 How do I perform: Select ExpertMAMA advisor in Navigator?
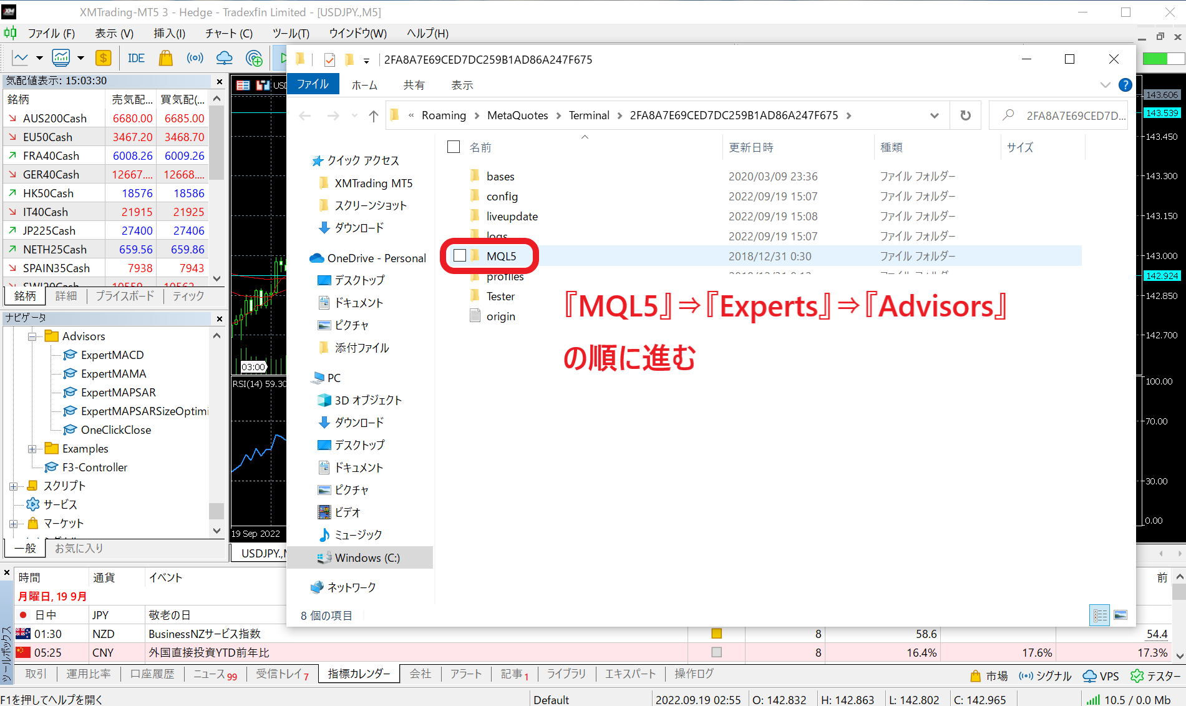pyautogui.click(x=114, y=373)
